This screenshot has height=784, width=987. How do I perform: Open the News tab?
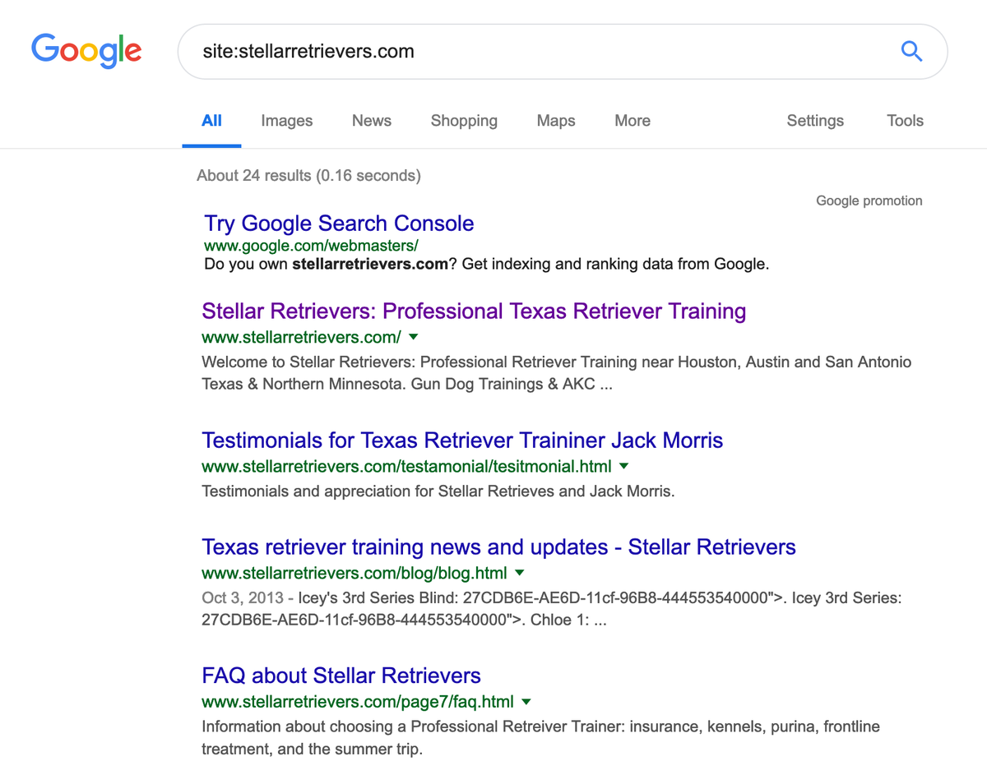click(x=372, y=121)
